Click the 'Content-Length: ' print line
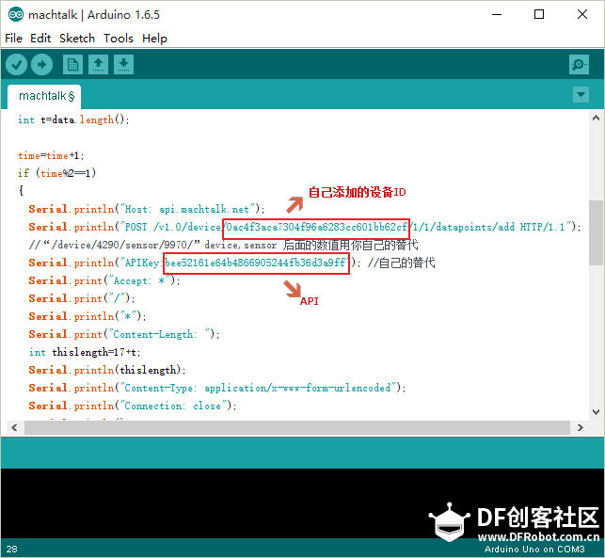 pos(124,334)
